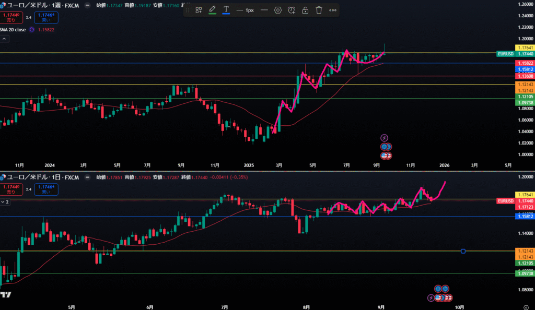Click the SMA 20 indicator purple icon
Image resolution: width=535 pixels, height=310 pixels.
click(x=32, y=30)
